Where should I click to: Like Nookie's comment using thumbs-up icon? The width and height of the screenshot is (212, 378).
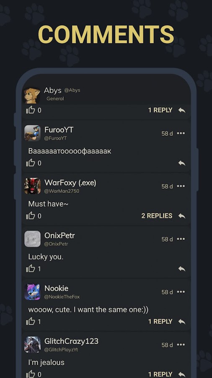point(31,321)
